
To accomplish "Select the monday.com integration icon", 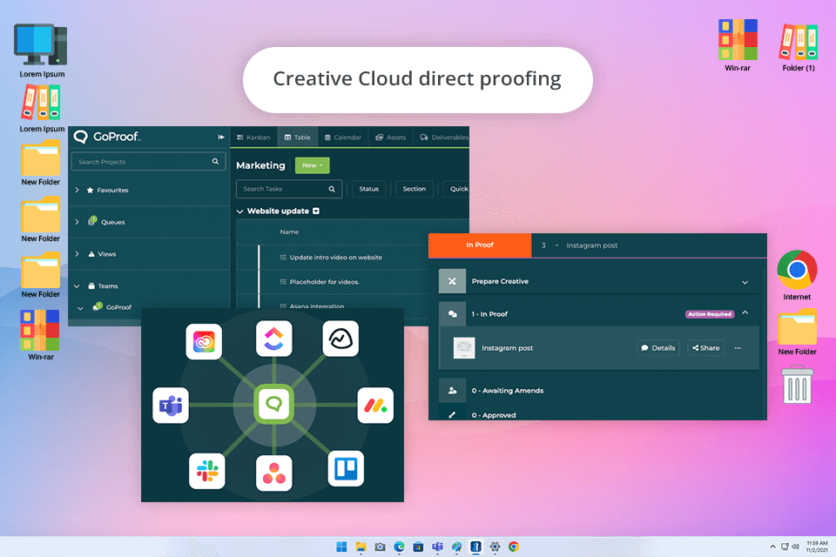I will (x=375, y=406).
